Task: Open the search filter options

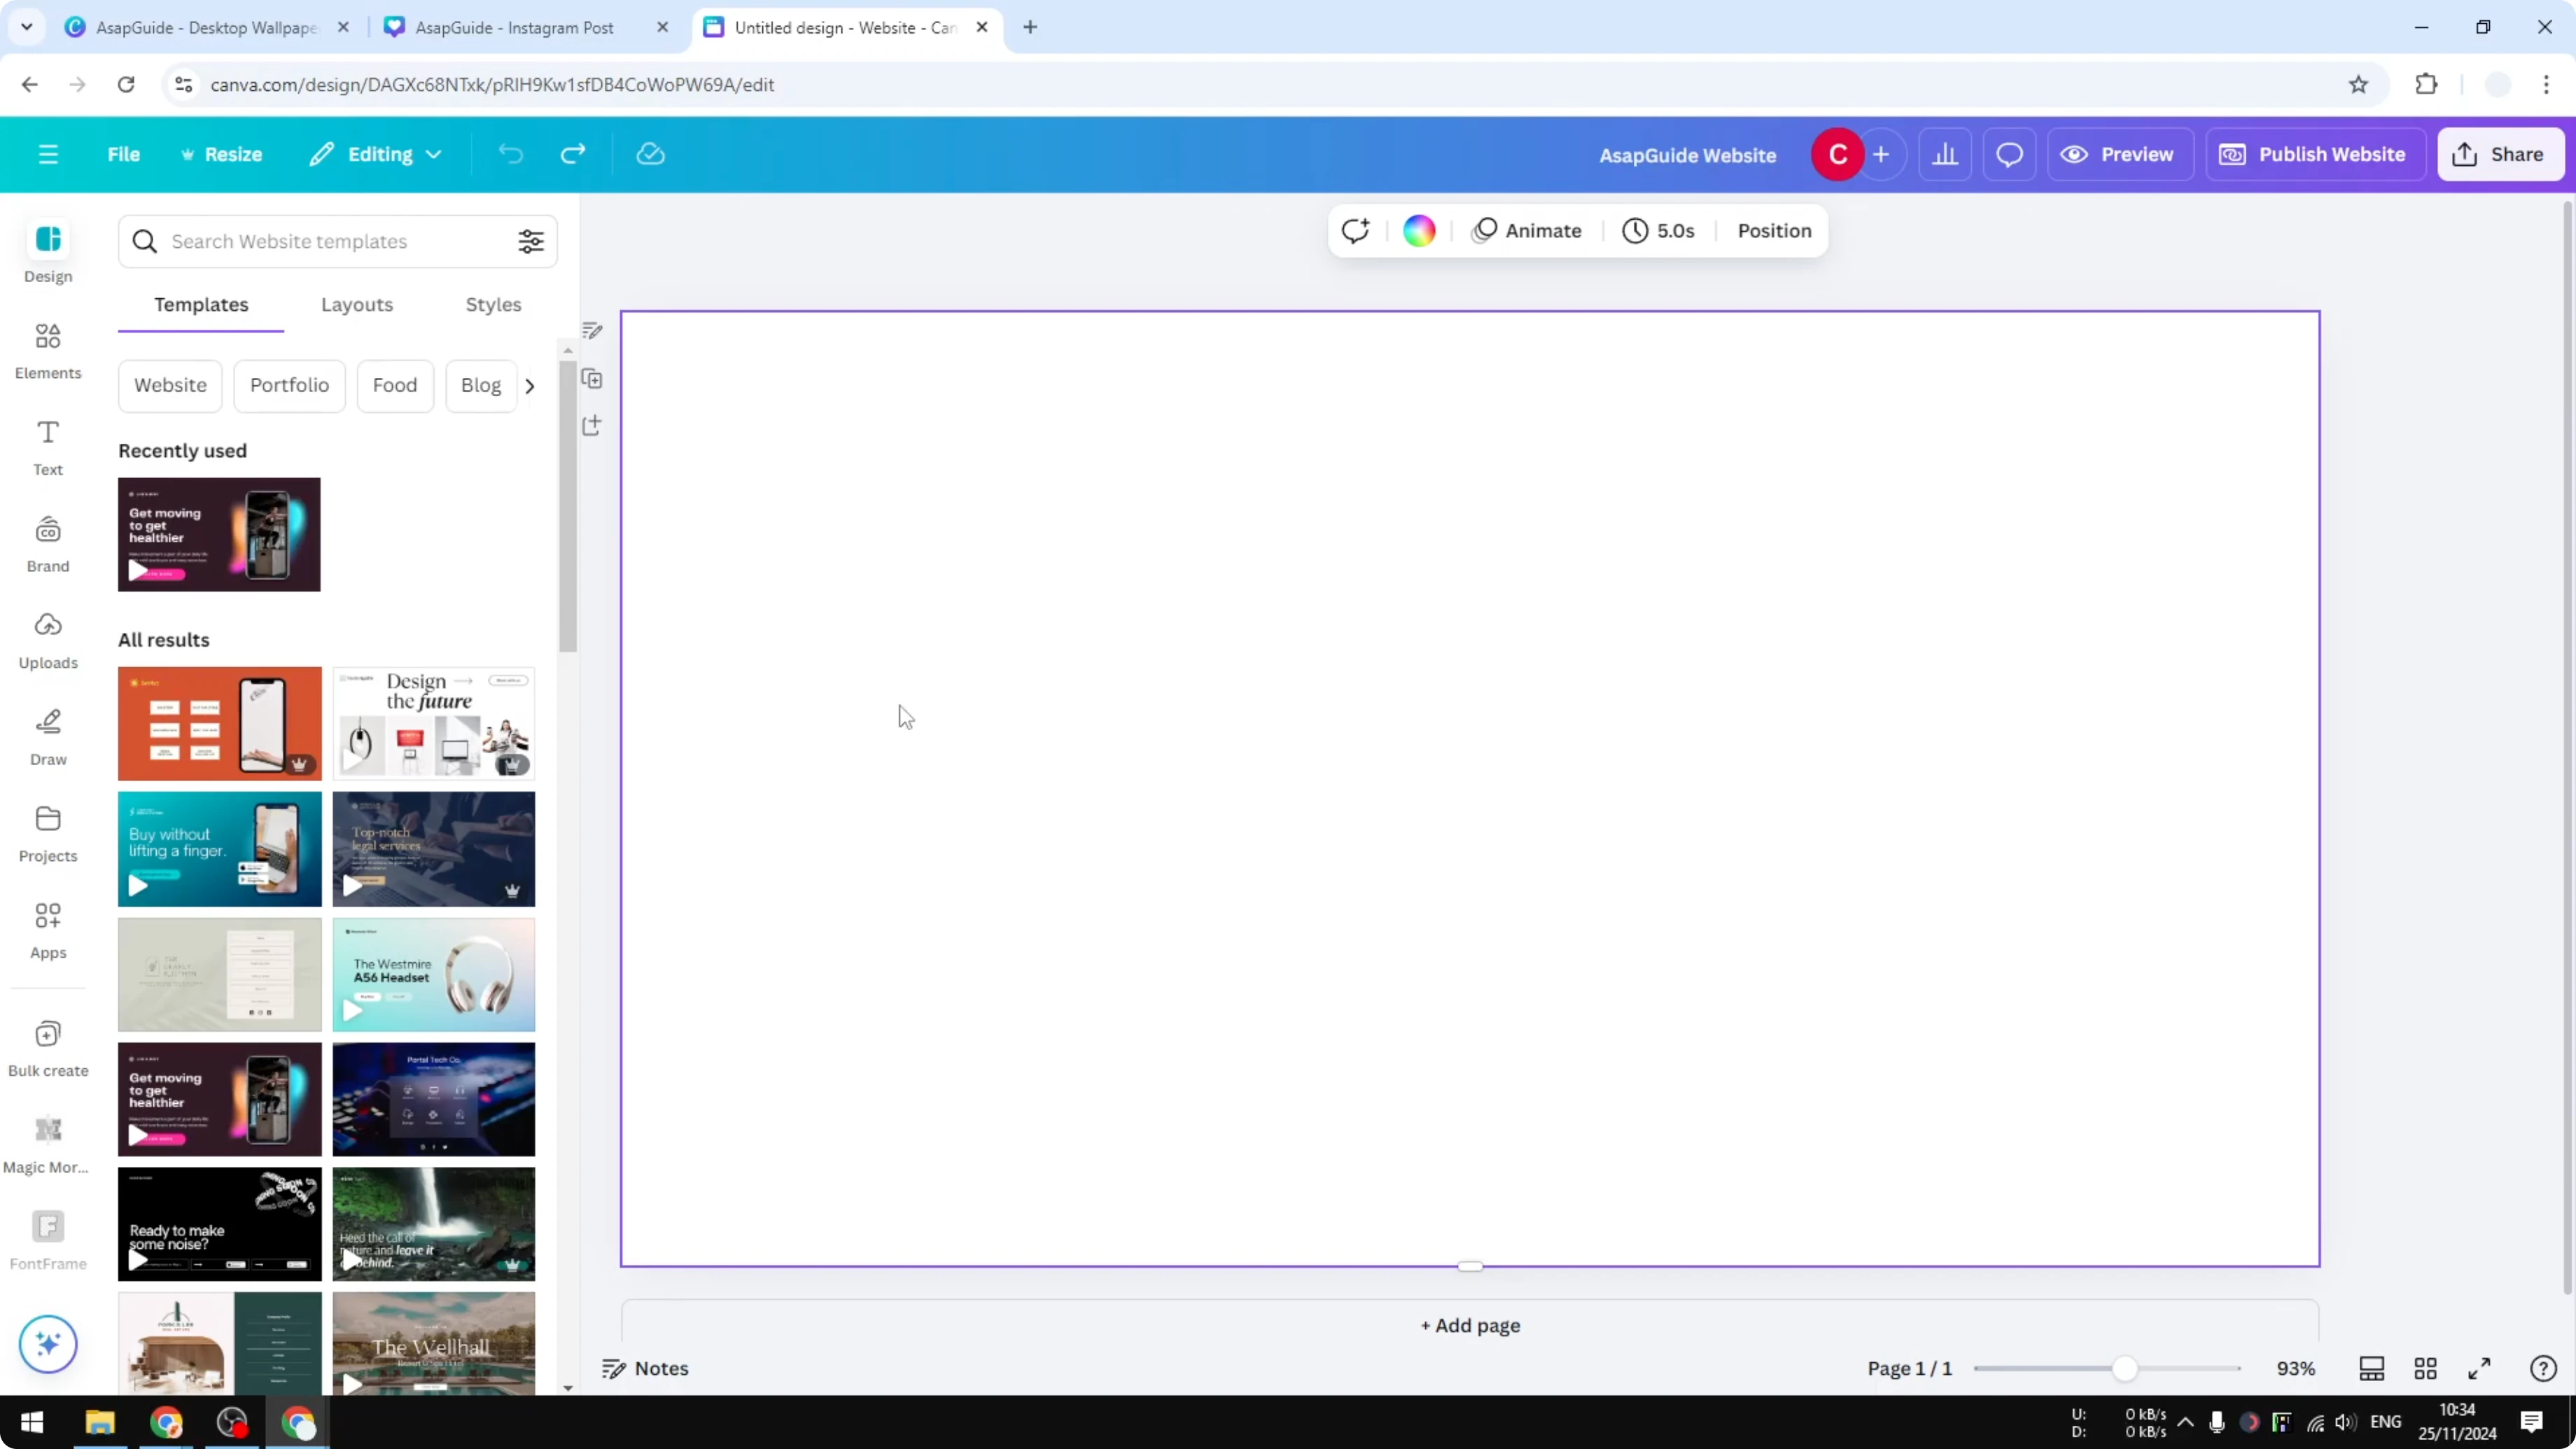Action: click(531, 241)
